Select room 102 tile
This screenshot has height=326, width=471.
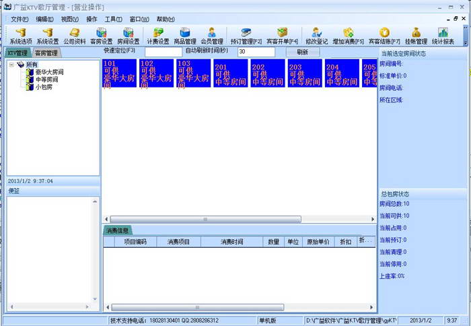(157, 73)
